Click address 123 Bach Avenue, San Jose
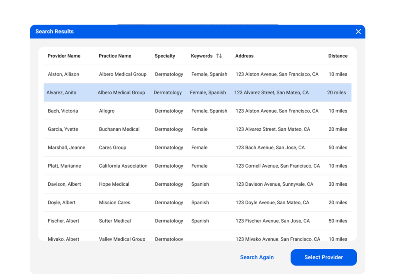The image size is (395, 274). tap(270, 148)
